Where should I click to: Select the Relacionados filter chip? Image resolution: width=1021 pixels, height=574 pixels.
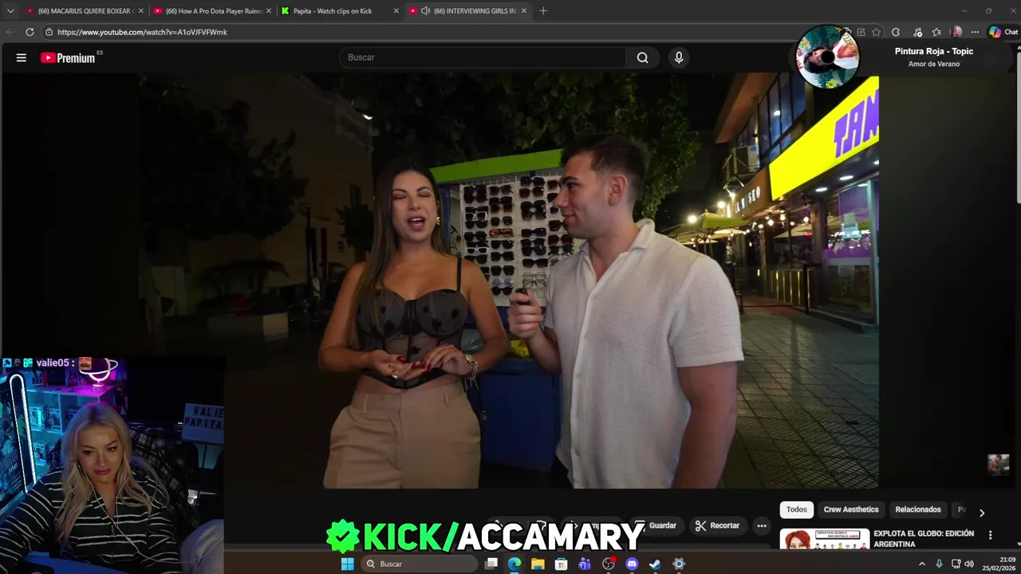[918, 509]
